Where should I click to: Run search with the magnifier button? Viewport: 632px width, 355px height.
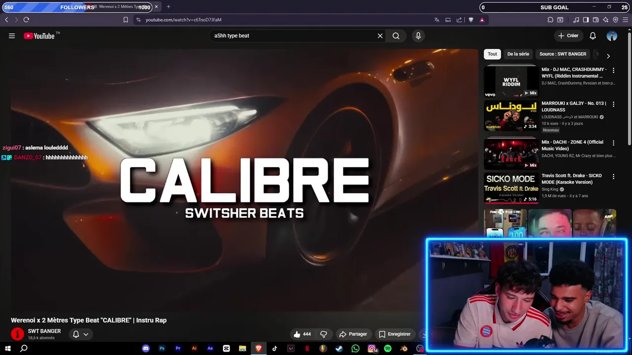coord(396,35)
